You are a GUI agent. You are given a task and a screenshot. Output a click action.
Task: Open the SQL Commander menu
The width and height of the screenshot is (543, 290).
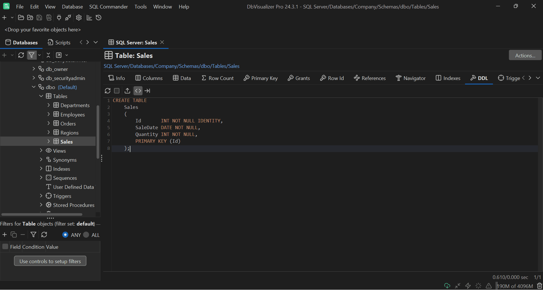(x=108, y=7)
